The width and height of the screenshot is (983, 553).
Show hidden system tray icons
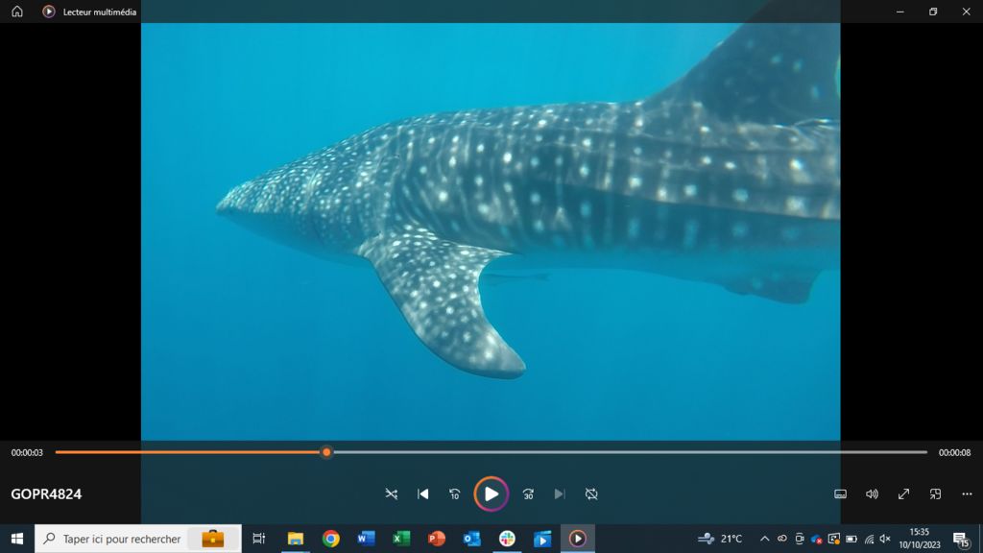764,539
